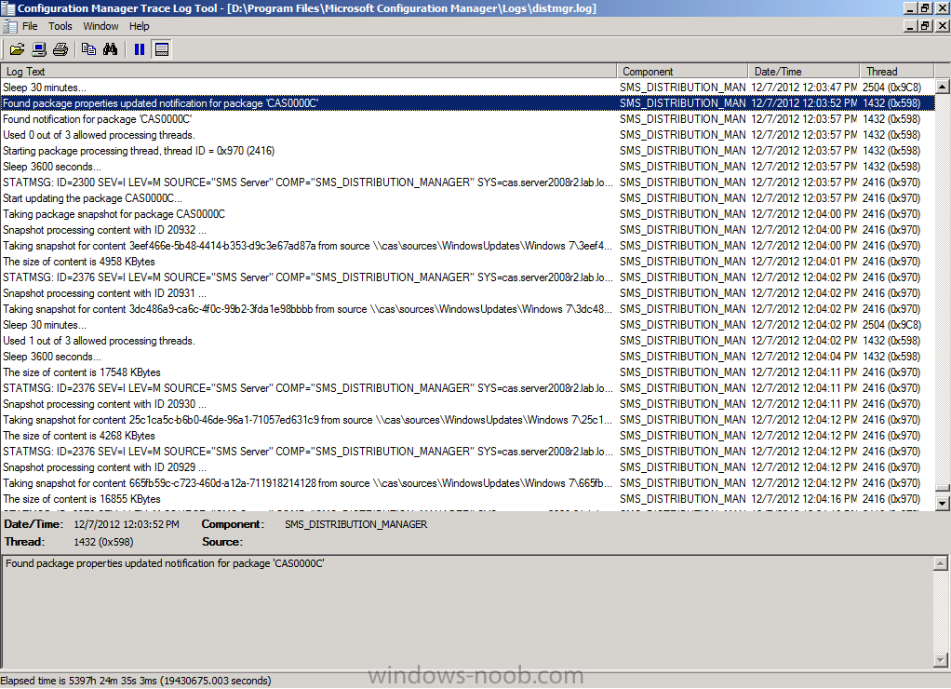Click the Component column header
The width and height of the screenshot is (951, 689).
(x=682, y=71)
